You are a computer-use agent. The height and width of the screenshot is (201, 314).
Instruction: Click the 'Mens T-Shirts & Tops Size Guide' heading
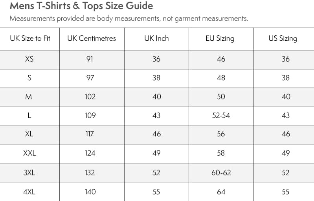tap(81, 6)
